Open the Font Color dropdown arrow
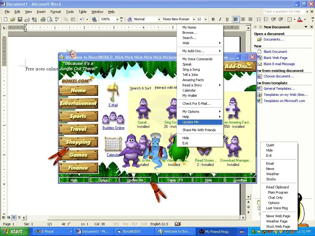The height and width of the screenshot is (236, 315). 305,19
